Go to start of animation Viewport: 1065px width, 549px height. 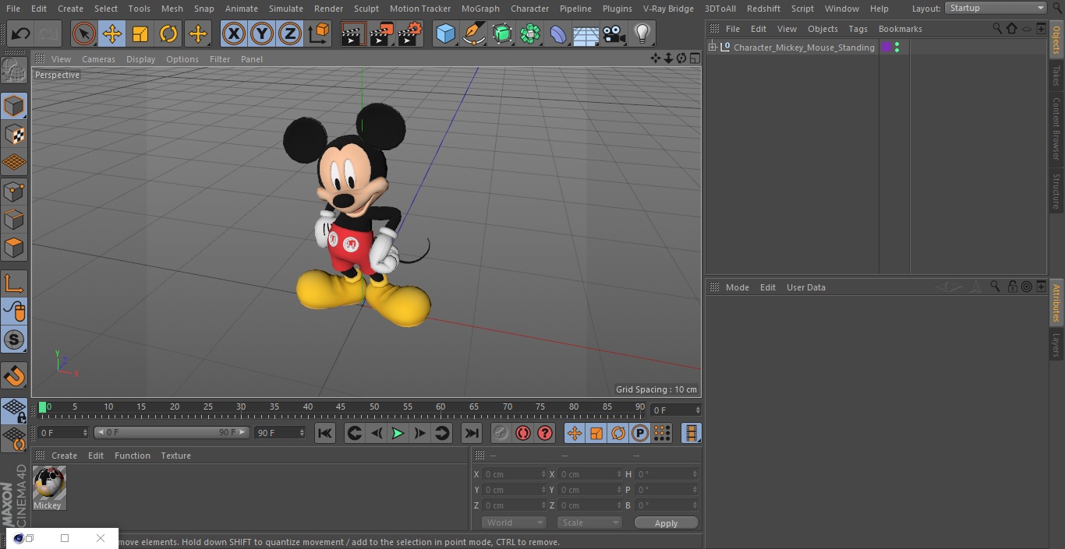coord(325,433)
